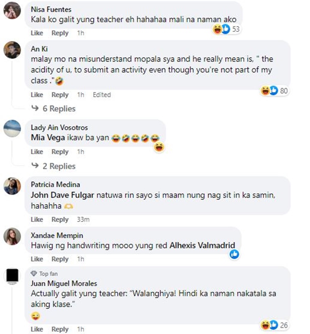Expand the 2 Replies thread

[x=53, y=166]
